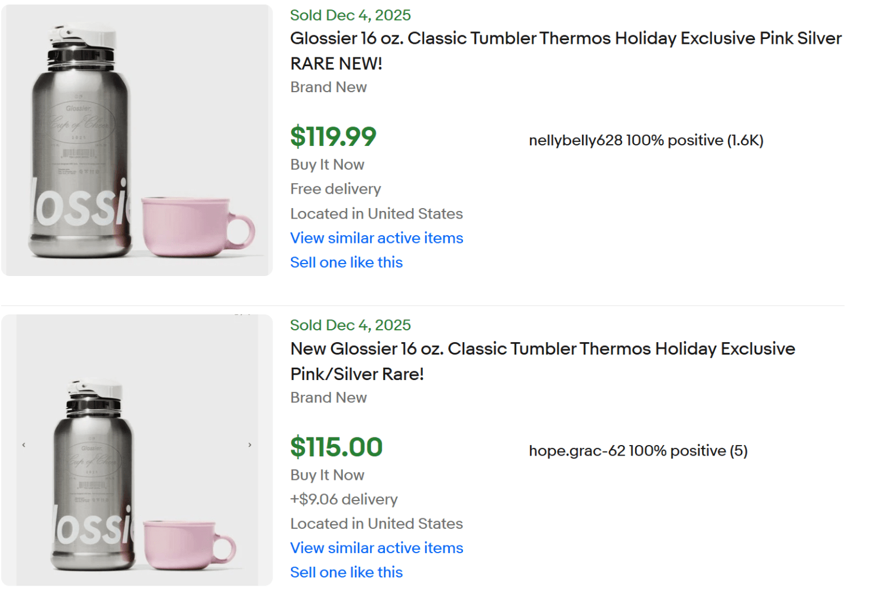Click View similar active items on first listing
Viewport: 887px width, 591px height.
[x=376, y=238]
